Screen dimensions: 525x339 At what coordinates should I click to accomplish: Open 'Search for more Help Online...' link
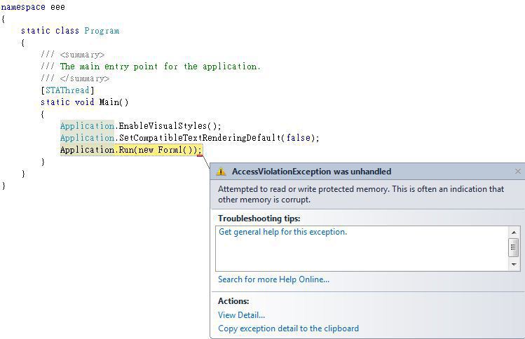[273, 279]
